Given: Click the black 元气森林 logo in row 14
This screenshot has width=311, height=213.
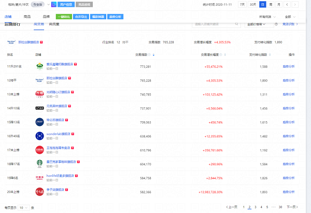Looking at the screenshot, I should (40, 108).
